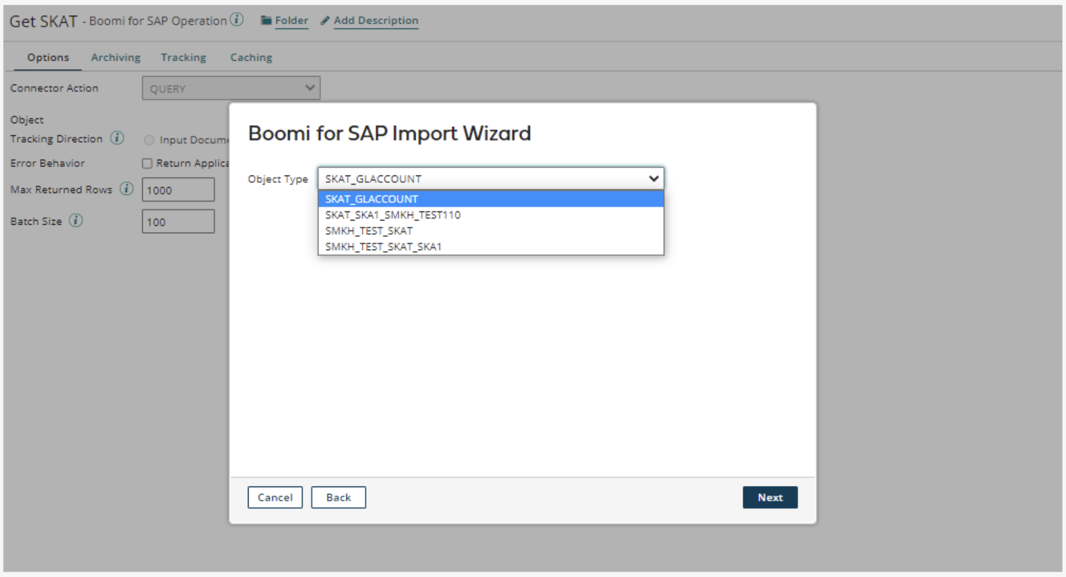Click Tracking Direction info icon
The height and width of the screenshot is (577, 1066).
tap(117, 138)
